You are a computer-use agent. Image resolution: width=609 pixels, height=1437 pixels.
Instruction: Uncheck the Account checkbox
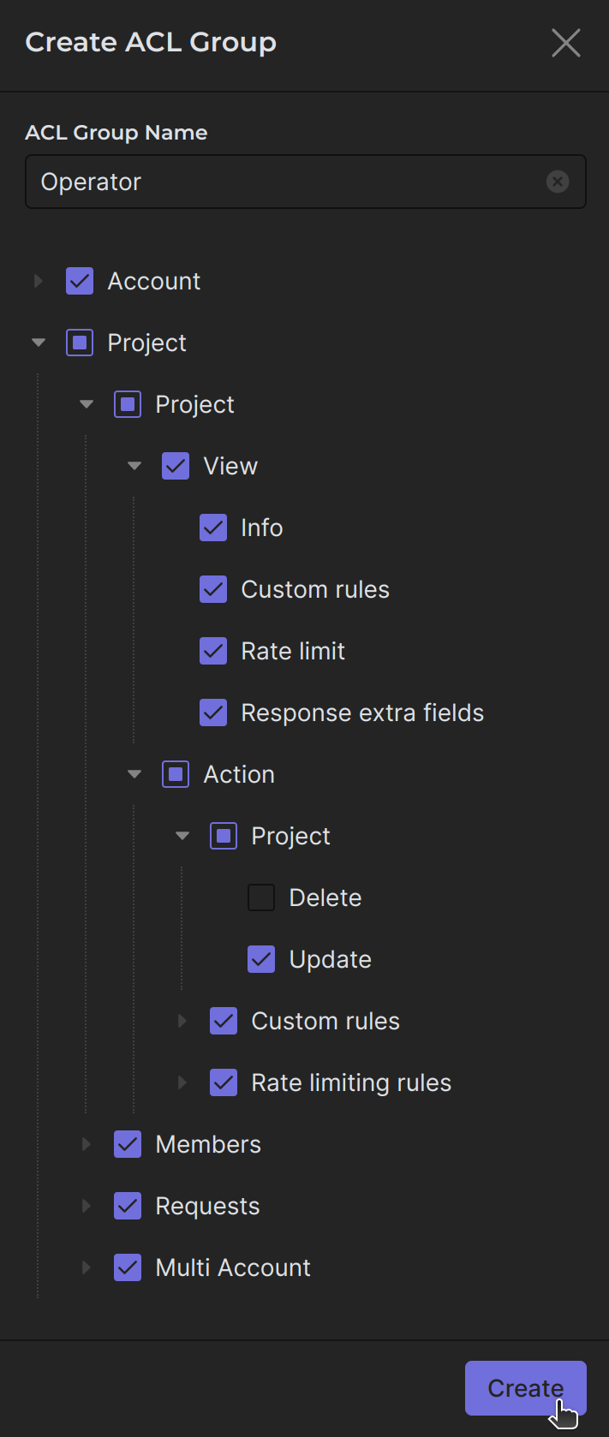(80, 281)
